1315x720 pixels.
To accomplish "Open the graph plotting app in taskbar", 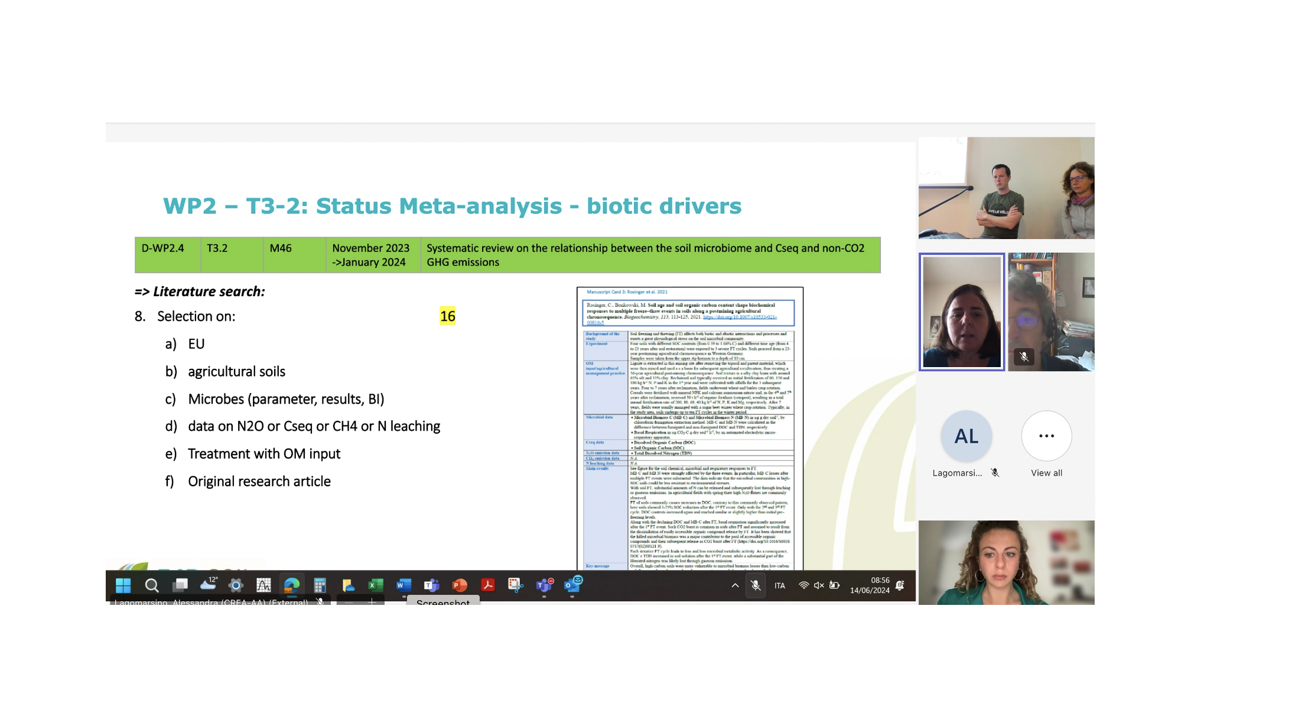I will (263, 585).
